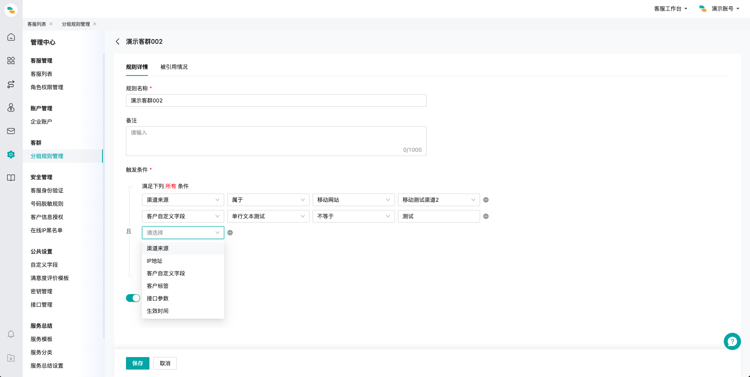The image size is (750, 377).
Task: Open 服务总结设置 in sidebar
Action: tap(47, 366)
